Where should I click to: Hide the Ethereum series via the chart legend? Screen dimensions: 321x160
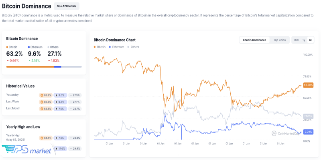pos(116,47)
